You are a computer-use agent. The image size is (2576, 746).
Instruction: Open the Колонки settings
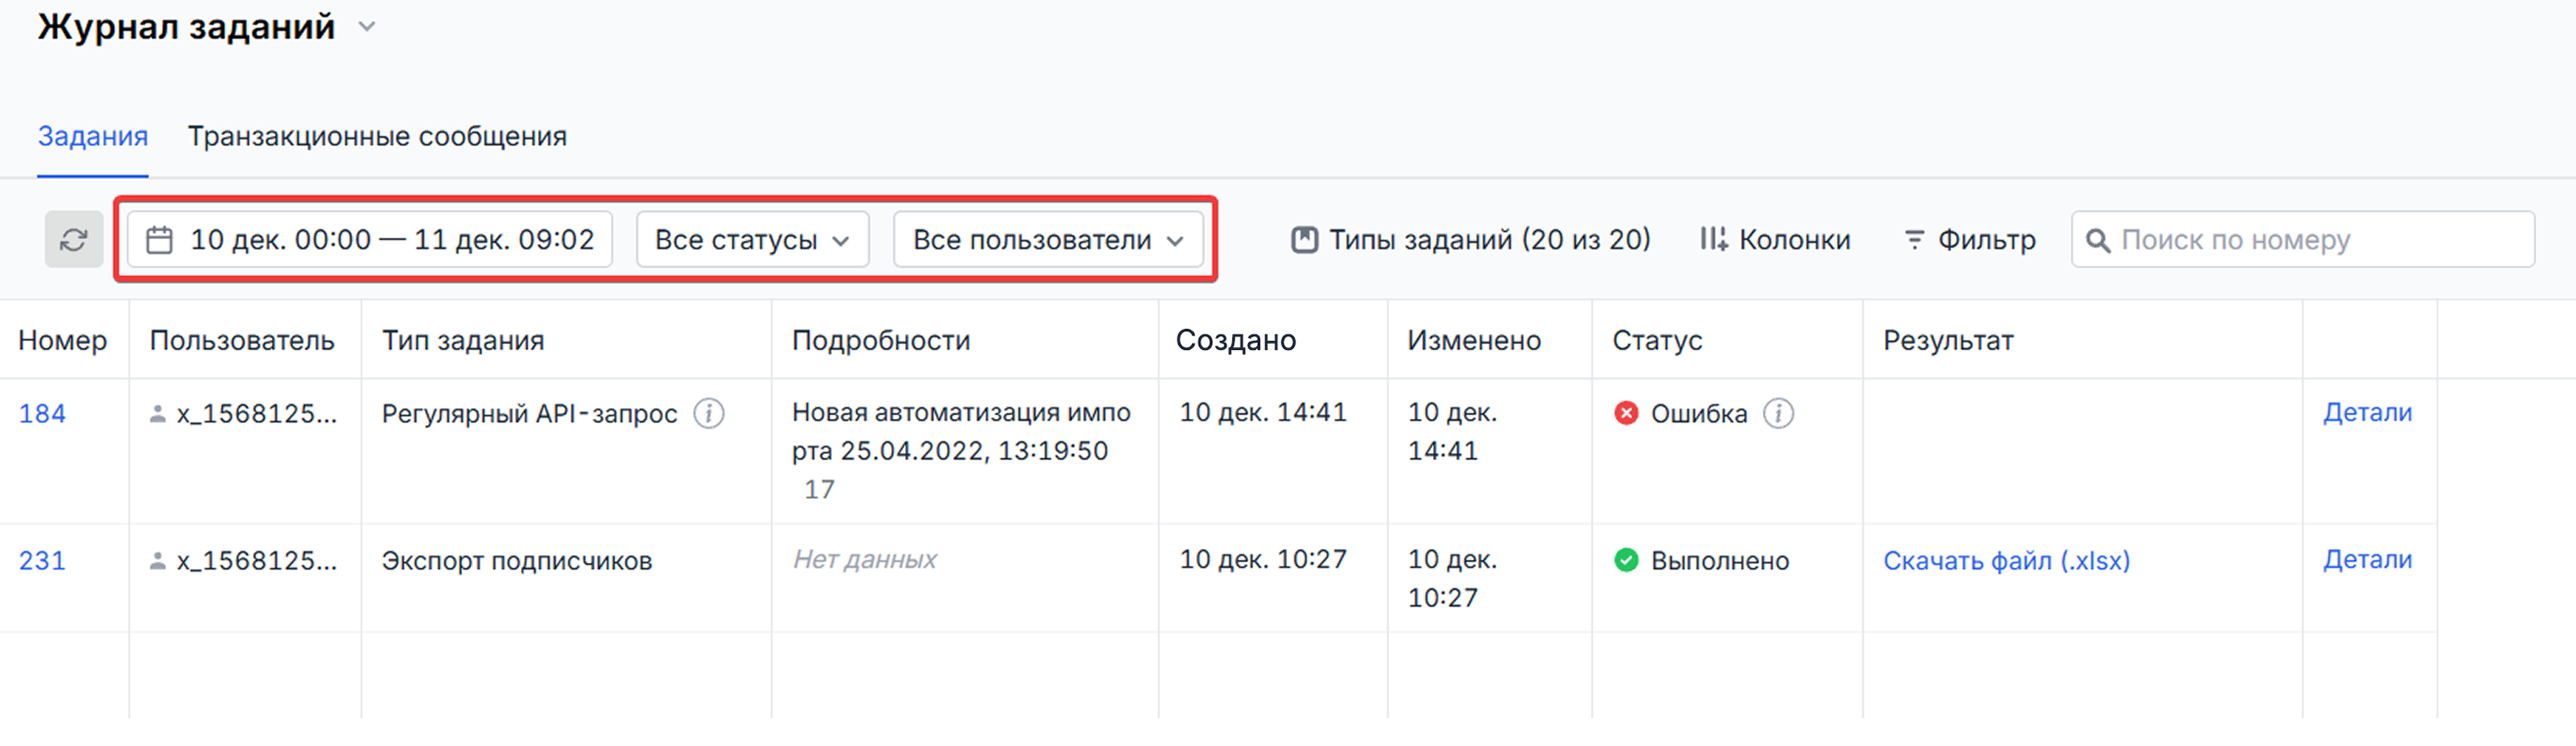(1775, 240)
